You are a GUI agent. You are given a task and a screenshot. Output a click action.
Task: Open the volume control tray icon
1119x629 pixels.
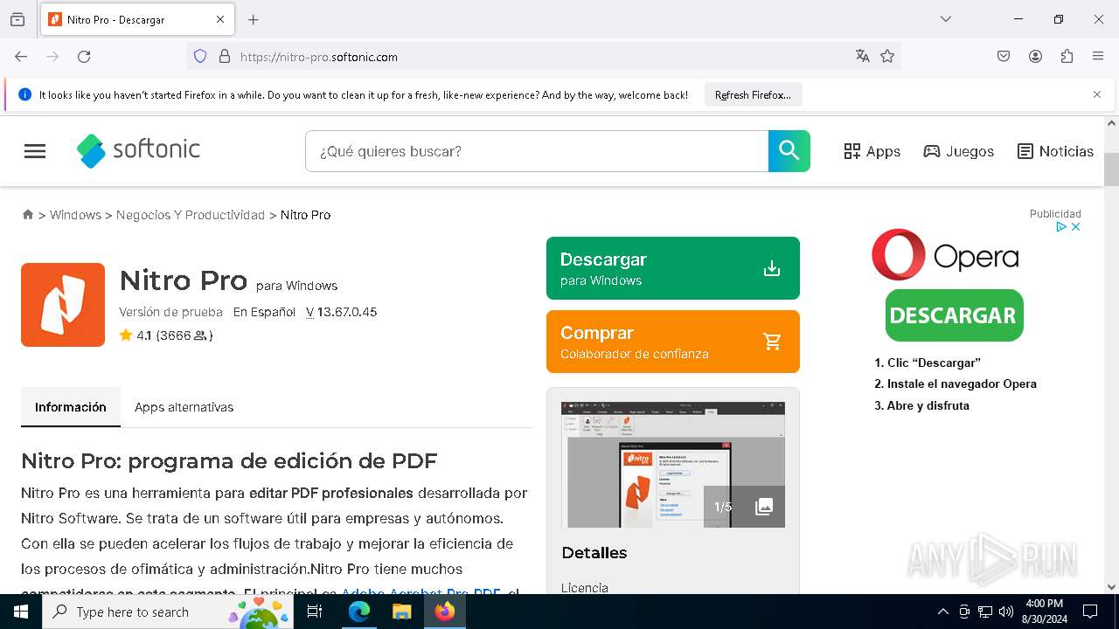tap(1006, 612)
